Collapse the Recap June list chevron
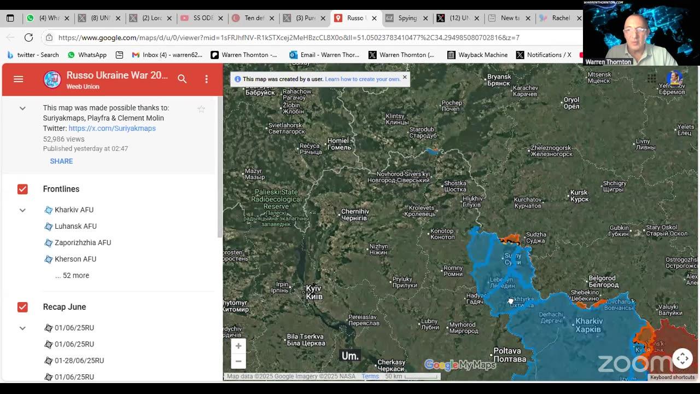The width and height of the screenshot is (700, 394). tap(22, 328)
